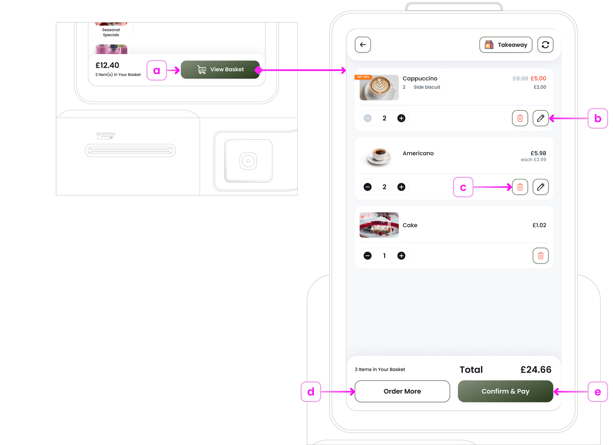Viewport: 613px width, 445px height.
Task: Switch order type via Takeaway button
Action: click(506, 45)
